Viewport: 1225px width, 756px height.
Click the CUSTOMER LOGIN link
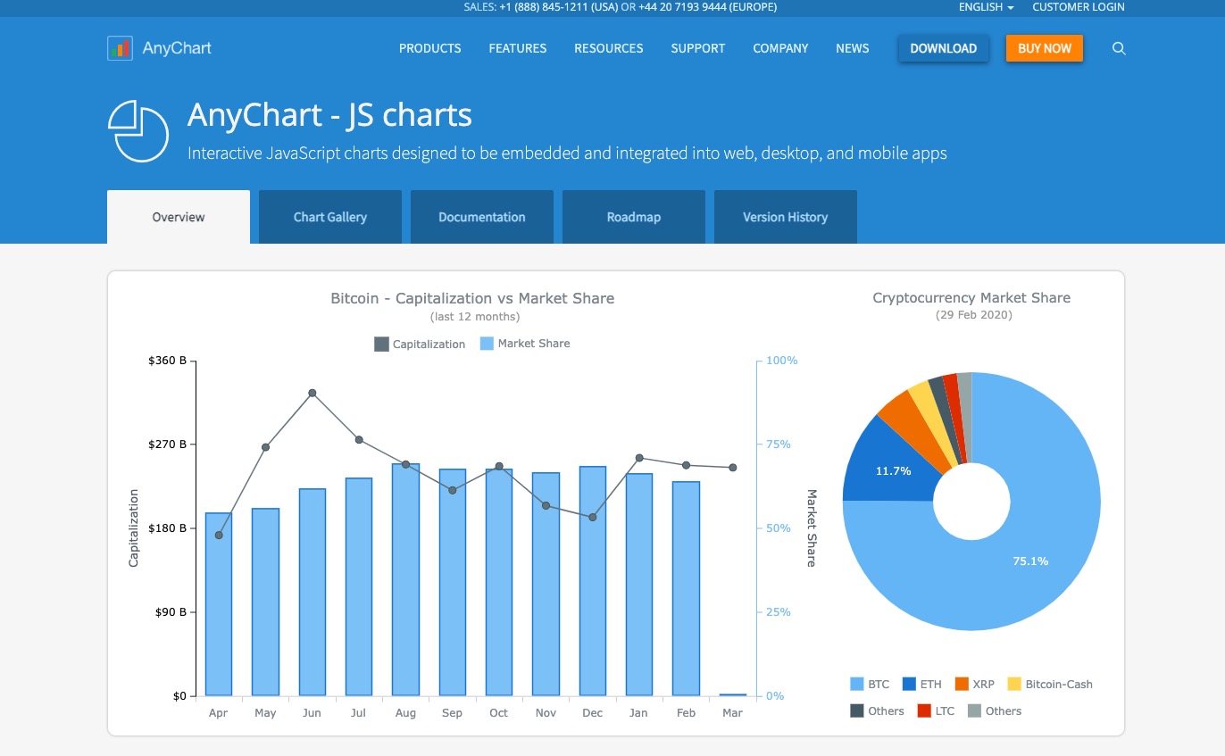pyautogui.click(x=1079, y=7)
